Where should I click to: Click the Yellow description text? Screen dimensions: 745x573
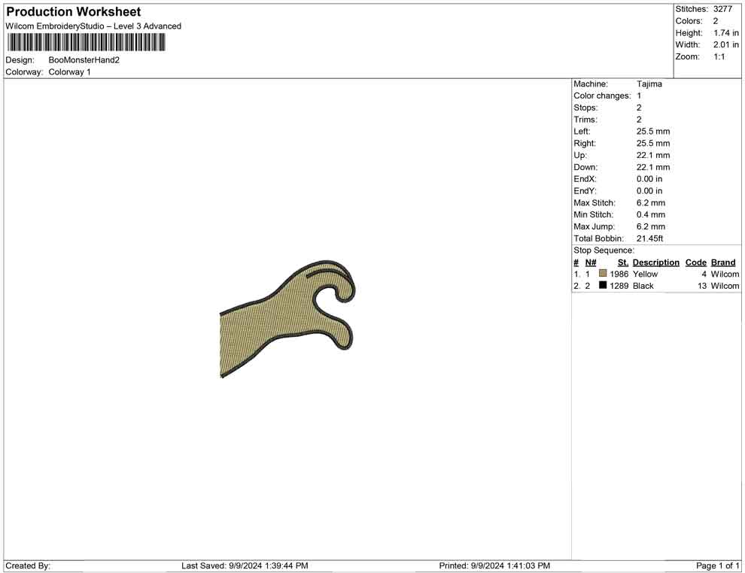click(x=645, y=274)
